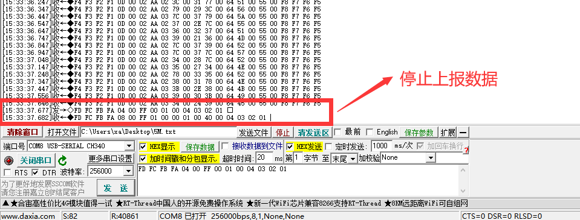This screenshot has width=580, height=220.
Task: Toggle the 加回车换行 checkbox
Action: pos(420,146)
